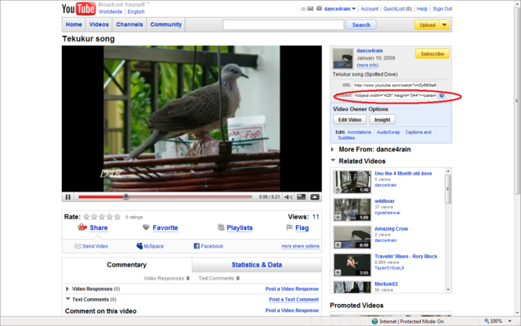Add Amazing Crow video to QuickList
The width and height of the screenshot is (521, 326).
pos(338,245)
